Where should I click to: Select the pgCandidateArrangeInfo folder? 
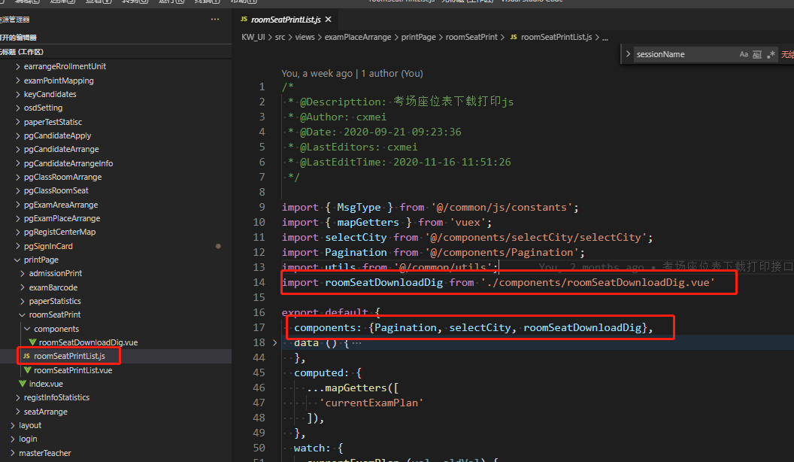(68, 163)
